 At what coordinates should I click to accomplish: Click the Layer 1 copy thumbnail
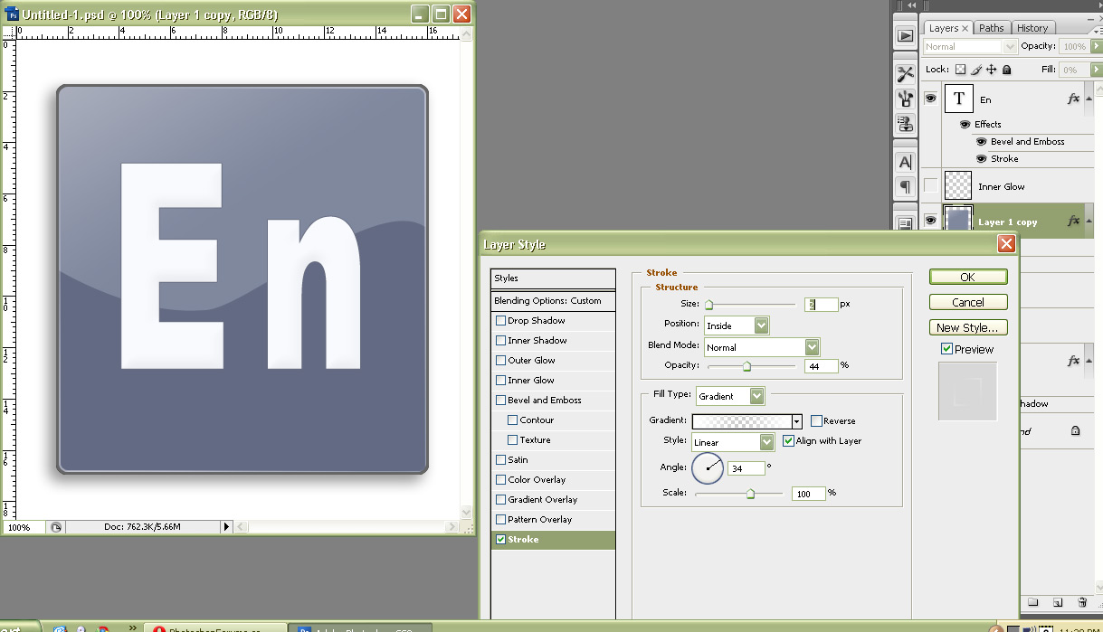click(x=958, y=220)
